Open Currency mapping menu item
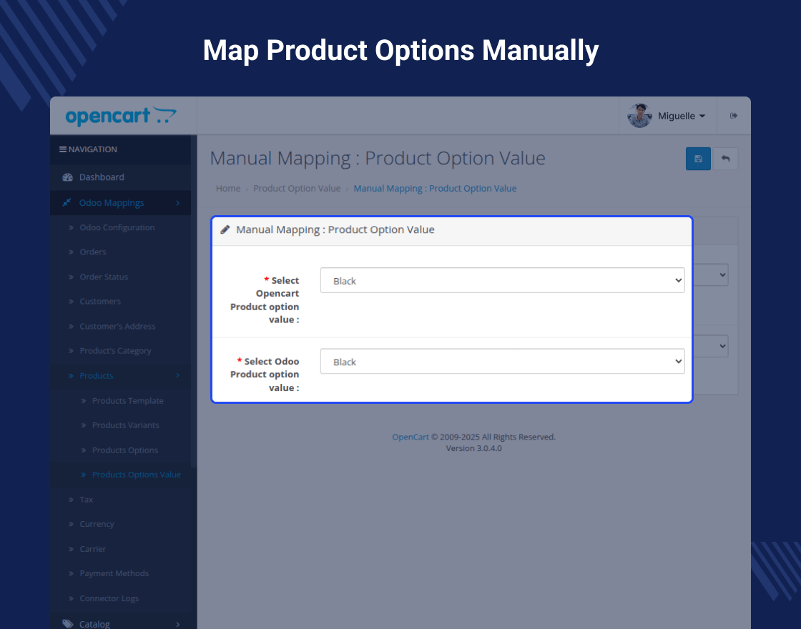801x629 pixels. (x=97, y=524)
